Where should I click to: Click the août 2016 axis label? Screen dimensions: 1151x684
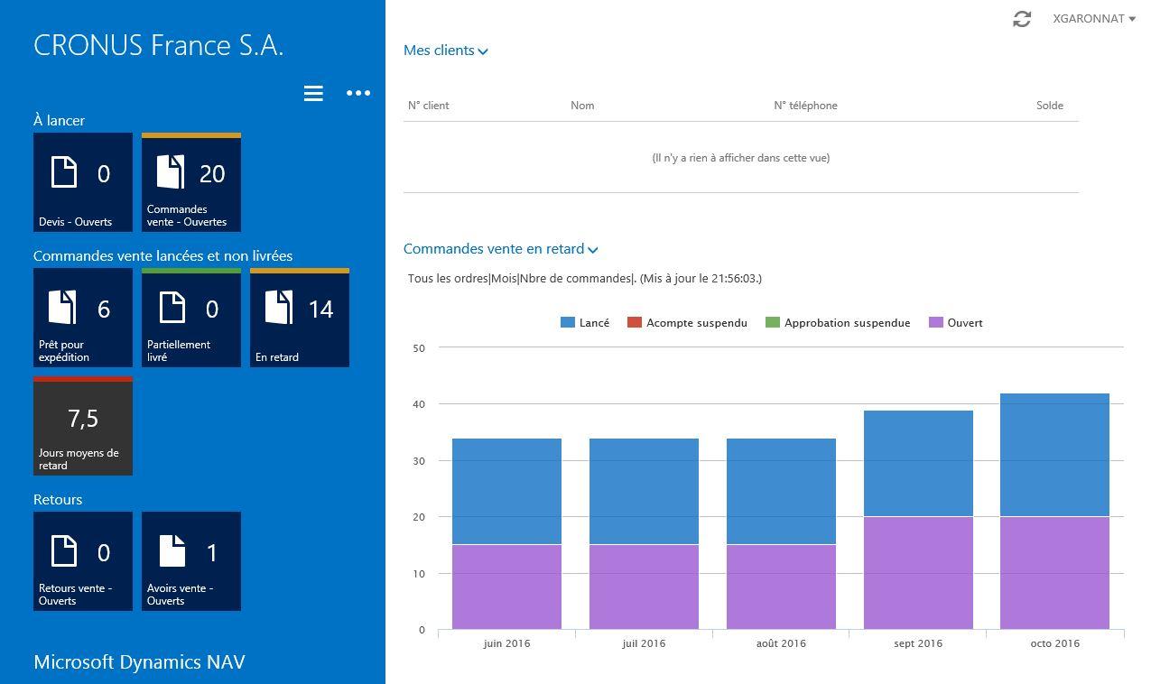tap(781, 643)
